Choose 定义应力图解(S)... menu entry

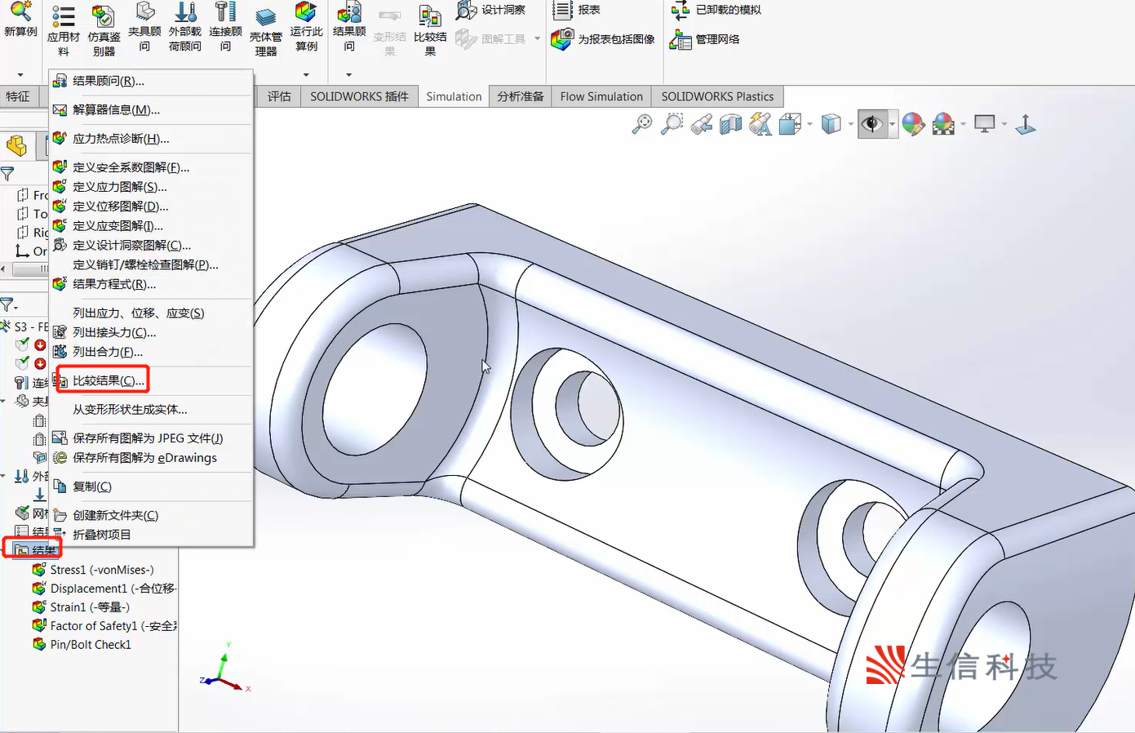pos(151,187)
